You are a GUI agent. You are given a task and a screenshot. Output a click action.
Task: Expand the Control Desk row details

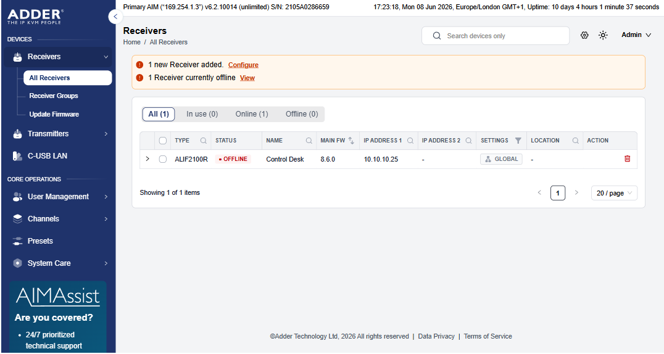coord(147,158)
